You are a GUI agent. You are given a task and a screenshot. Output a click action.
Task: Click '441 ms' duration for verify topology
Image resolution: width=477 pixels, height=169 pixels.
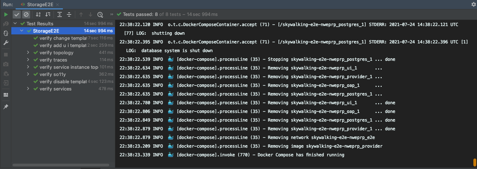click(106, 52)
